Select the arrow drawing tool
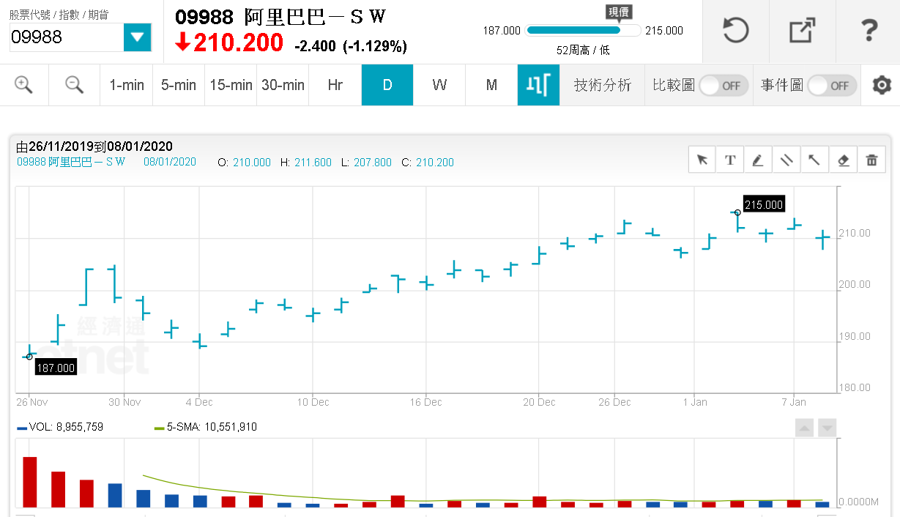The width and height of the screenshot is (900, 517). (x=814, y=160)
